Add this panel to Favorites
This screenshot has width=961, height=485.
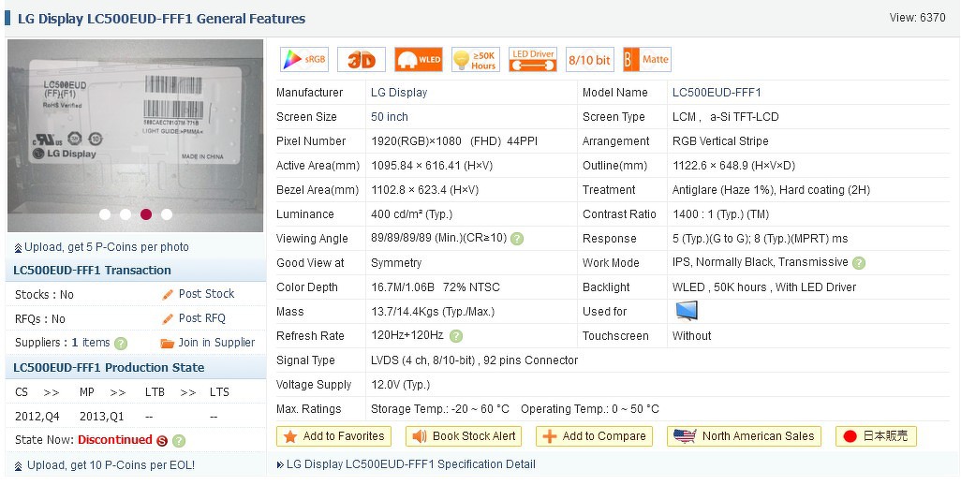tap(334, 436)
